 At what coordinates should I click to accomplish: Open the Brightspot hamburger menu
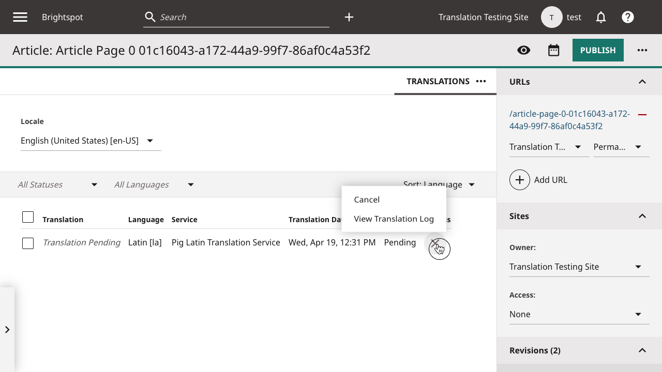tap(20, 17)
